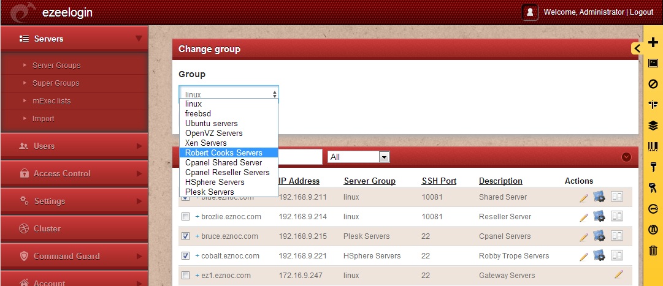
Task: Click the user avatar icon in header
Action: (x=531, y=12)
